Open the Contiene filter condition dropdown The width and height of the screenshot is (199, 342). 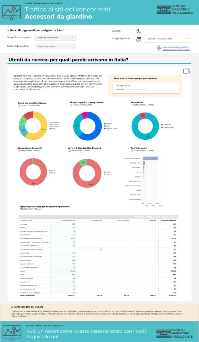point(122,89)
